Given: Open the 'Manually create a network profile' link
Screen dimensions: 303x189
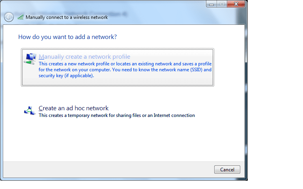Looking at the screenshot, I should click(84, 57).
